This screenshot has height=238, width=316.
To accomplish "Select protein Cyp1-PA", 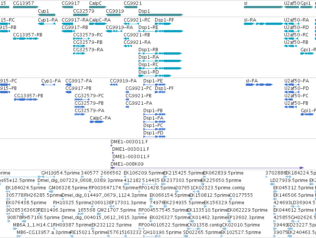I will [x=51, y=81].
